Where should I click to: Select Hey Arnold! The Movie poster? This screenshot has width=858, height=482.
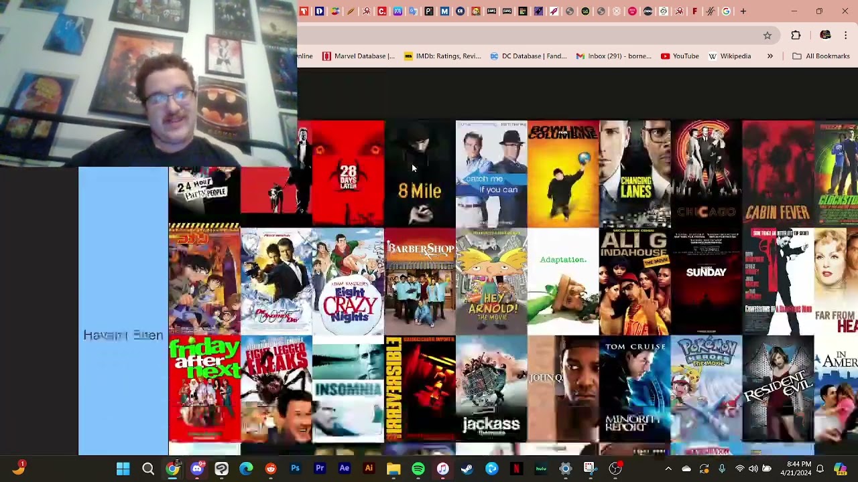491,281
